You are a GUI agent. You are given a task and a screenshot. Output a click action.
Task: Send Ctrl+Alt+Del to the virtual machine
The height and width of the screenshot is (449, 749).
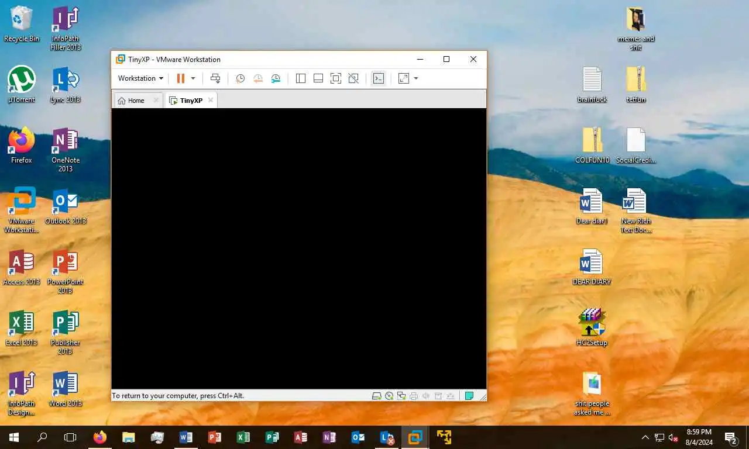point(215,78)
